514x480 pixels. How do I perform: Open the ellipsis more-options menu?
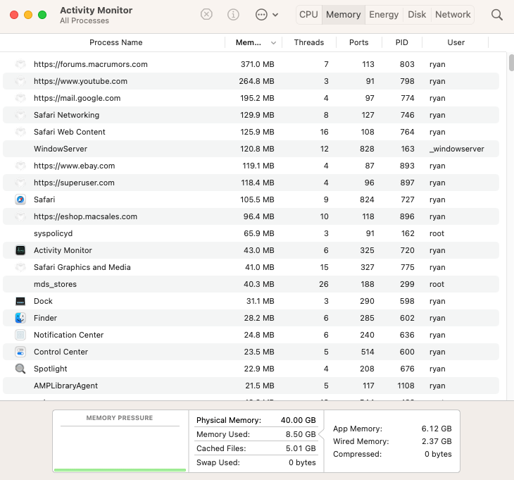point(265,14)
